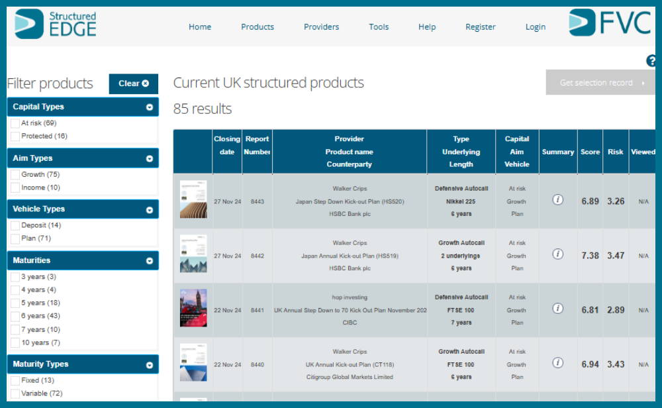The width and height of the screenshot is (662, 408).
Task: Open brochure thumbnail for Japan Step Down plan
Action: point(193,200)
